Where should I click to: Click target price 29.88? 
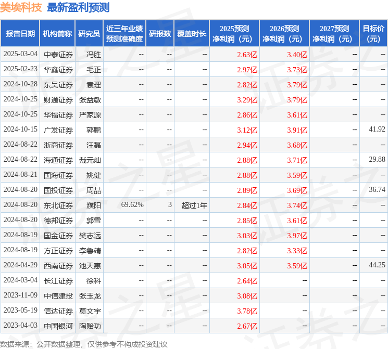377,160
